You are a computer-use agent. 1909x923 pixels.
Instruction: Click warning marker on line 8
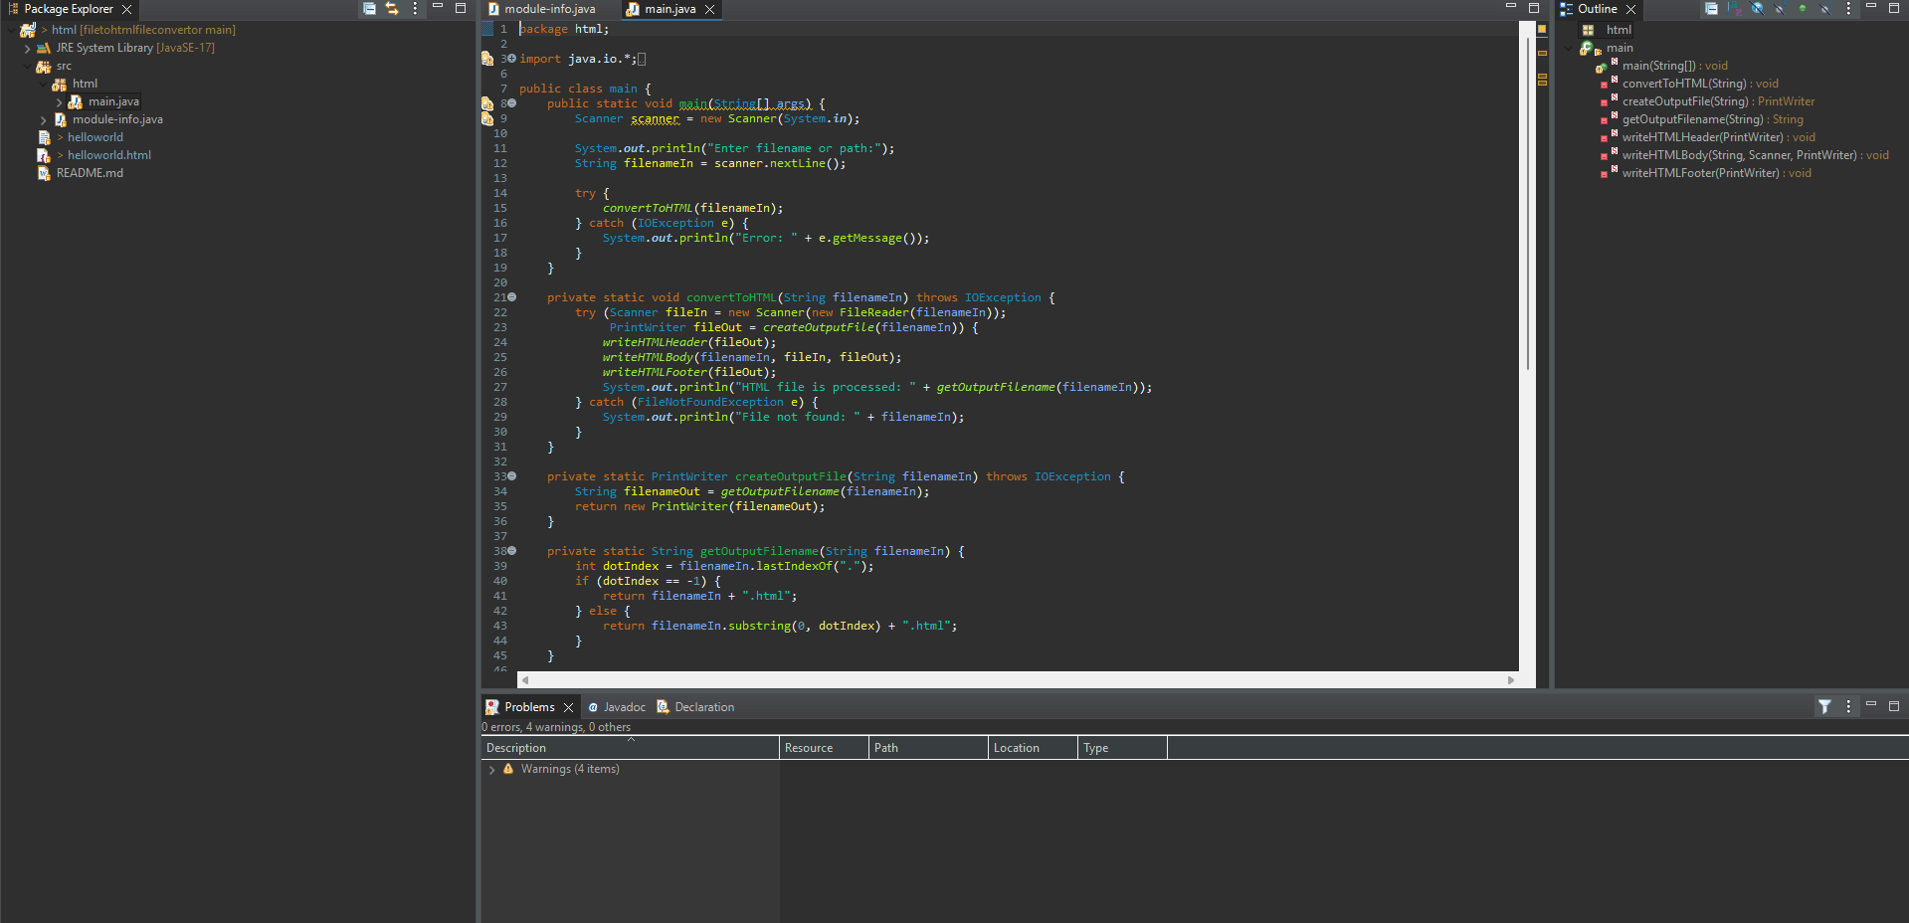(x=487, y=103)
